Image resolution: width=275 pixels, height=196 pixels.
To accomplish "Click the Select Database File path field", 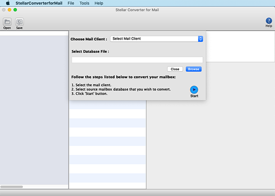I will (x=137, y=60).
